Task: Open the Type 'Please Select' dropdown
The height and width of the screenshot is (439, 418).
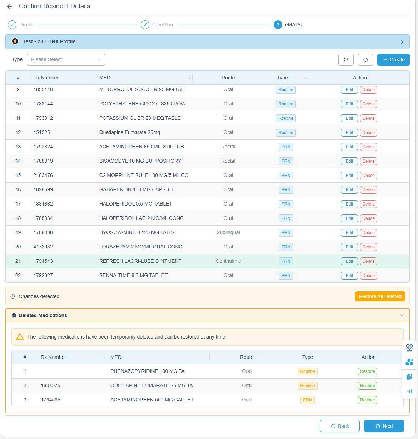Action: point(66,60)
